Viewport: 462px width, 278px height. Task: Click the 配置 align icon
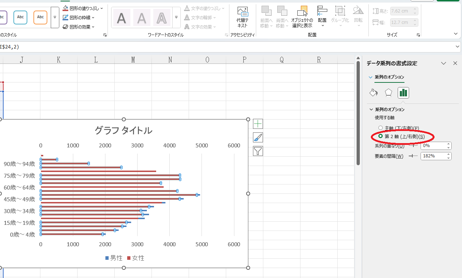point(322,11)
